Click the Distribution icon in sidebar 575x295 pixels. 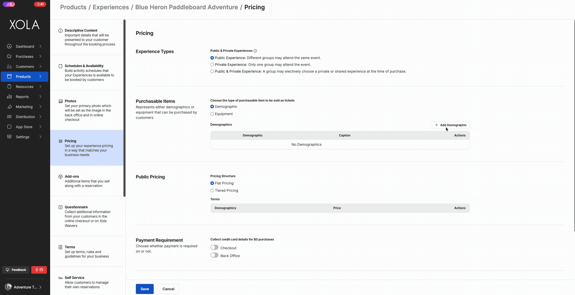point(9,117)
